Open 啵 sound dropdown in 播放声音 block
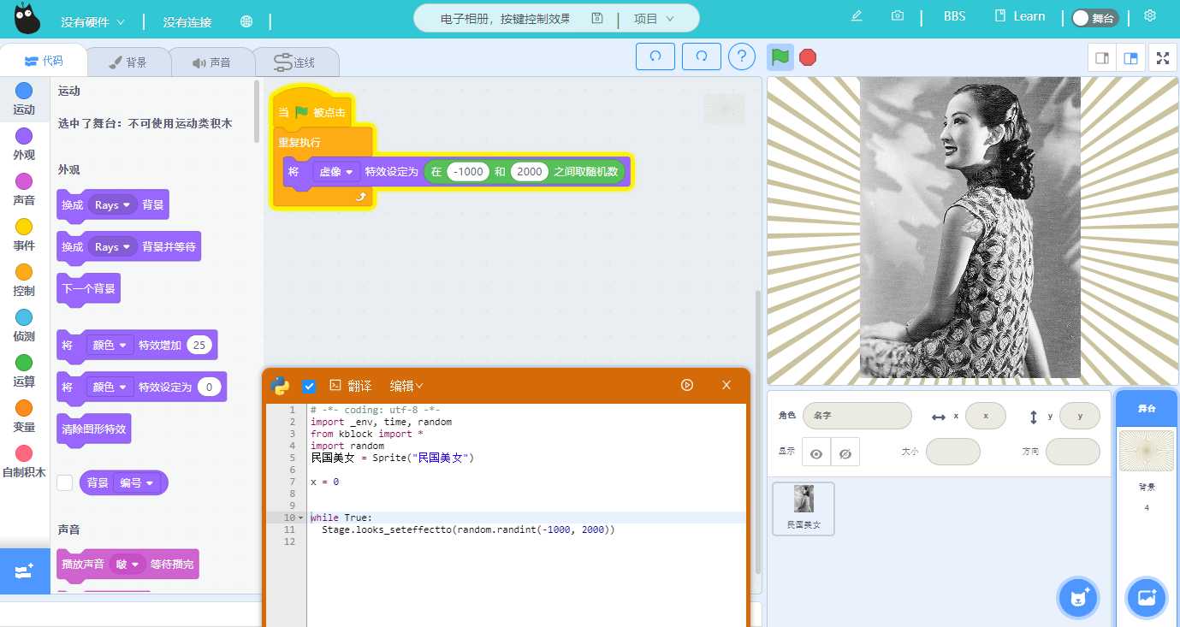Viewport: 1180px width, 627px height. [x=126, y=564]
